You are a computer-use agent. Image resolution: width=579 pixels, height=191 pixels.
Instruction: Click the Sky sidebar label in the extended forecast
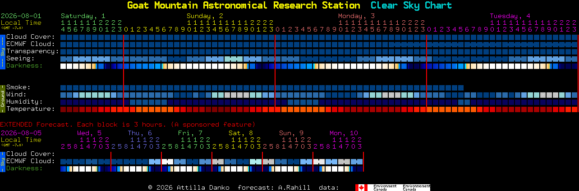click(x=2, y=161)
